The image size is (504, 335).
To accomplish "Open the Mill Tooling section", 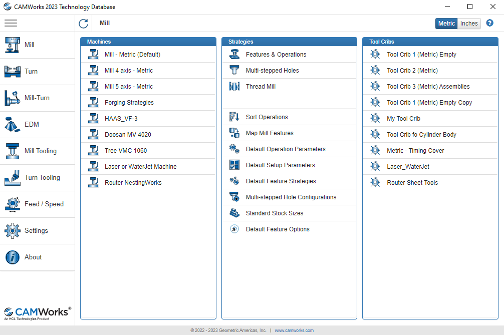I will [x=37, y=151].
